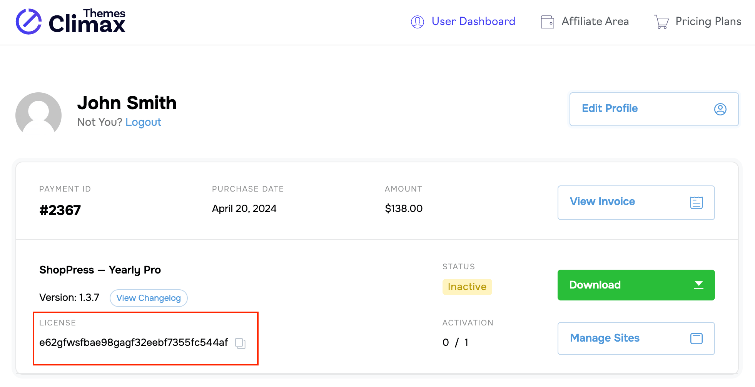The image size is (755, 387).
Task: Log out via the Logout link
Action: coord(143,122)
